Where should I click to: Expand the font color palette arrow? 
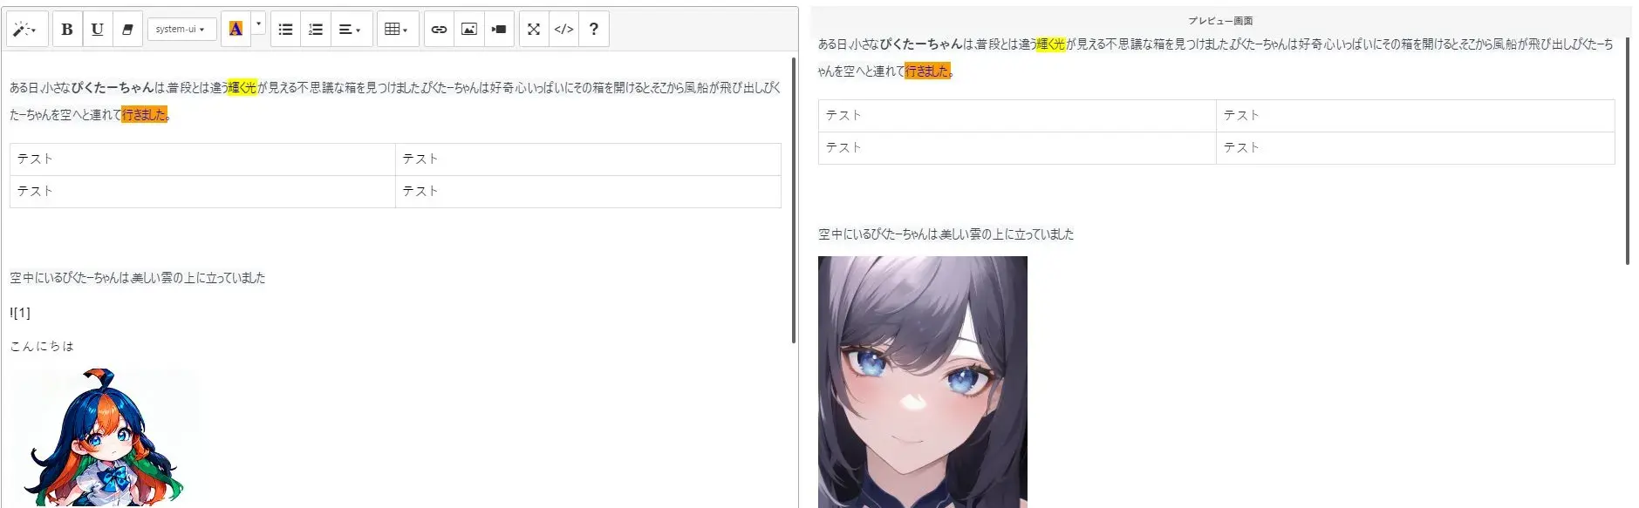pos(258,24)
